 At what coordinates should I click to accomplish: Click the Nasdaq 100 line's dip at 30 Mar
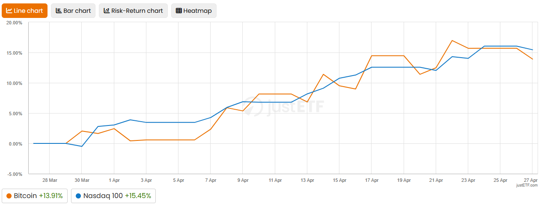point(82,146)
